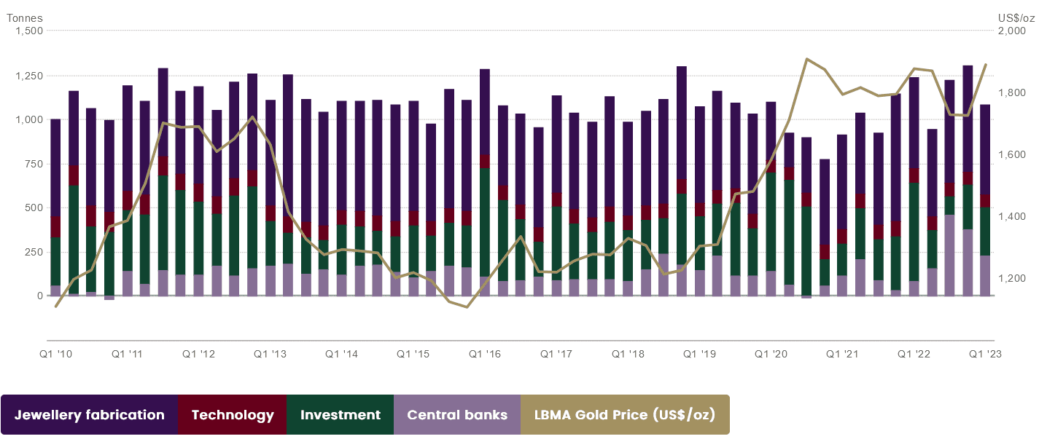
Task: Toggle the Investment legend item
Action: coord(341,415)
